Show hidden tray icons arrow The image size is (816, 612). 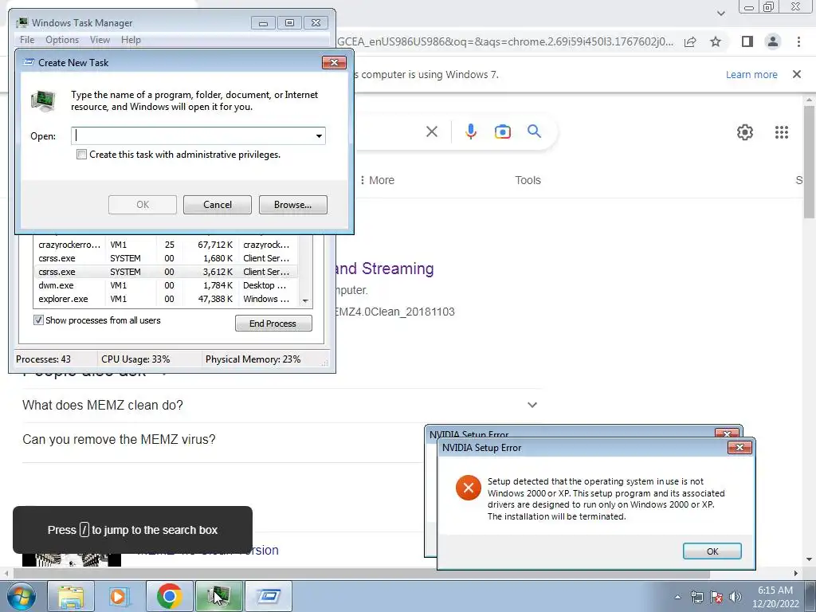(x=677, y=597)
